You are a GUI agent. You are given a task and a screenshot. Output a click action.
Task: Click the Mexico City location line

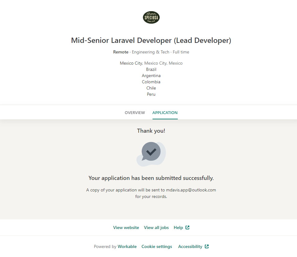pos(151,63)
